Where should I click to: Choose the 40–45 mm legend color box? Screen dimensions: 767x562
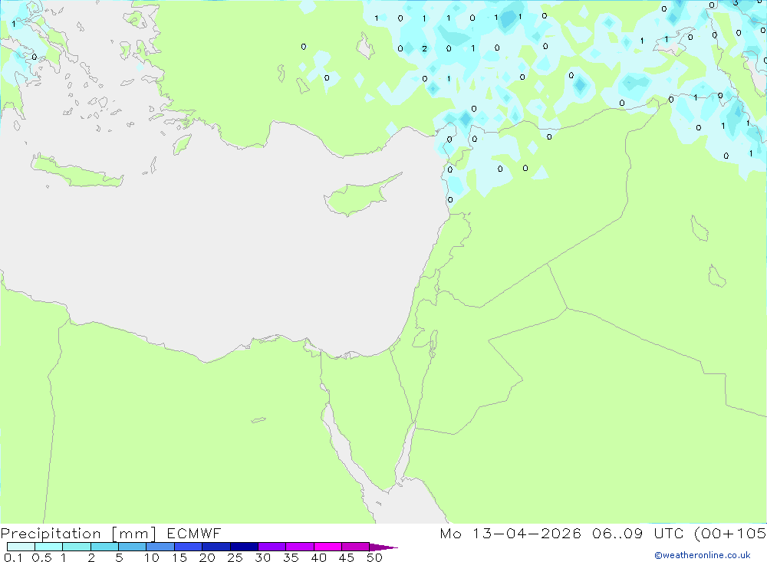[x=328, y=547]
